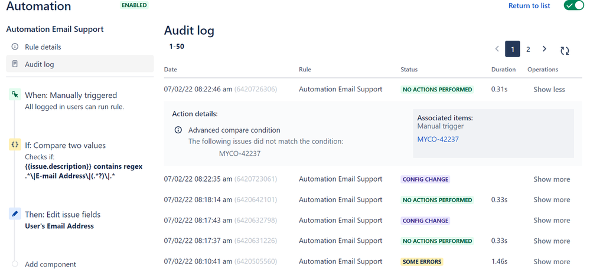Refresh the audit log
This screenshot has height=276, width=590.
click(565, 51)
